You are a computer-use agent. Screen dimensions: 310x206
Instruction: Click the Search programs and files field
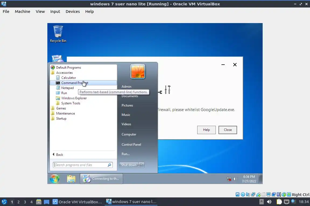point(83,165)
